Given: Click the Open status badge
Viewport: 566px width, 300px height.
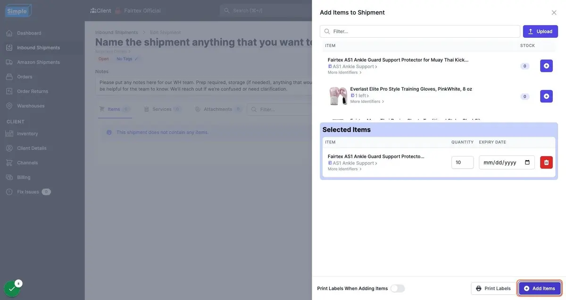Looking at the screenshot, I should 103,59.
